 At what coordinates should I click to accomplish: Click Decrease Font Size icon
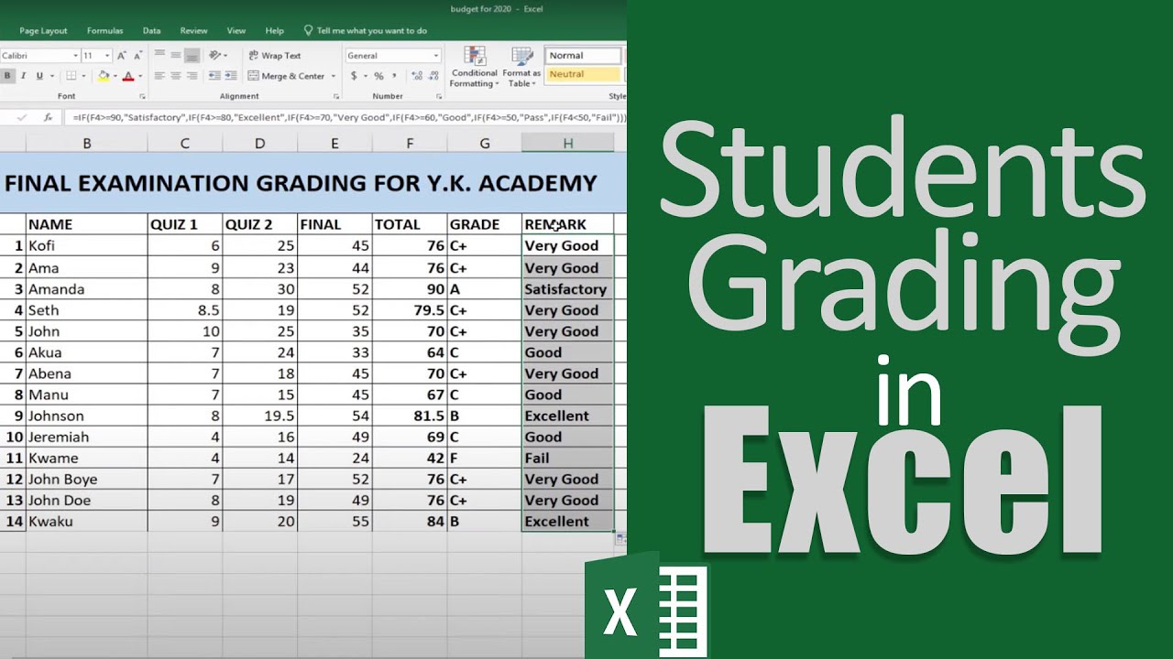[137, 56]
